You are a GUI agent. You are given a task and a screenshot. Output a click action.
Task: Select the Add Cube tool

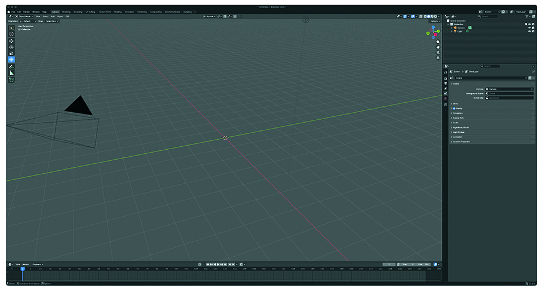[x=11, y=80]
